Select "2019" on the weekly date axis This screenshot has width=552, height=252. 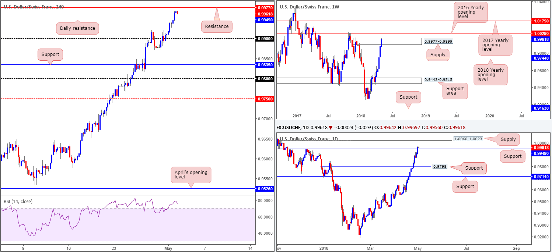click(425, 116)
